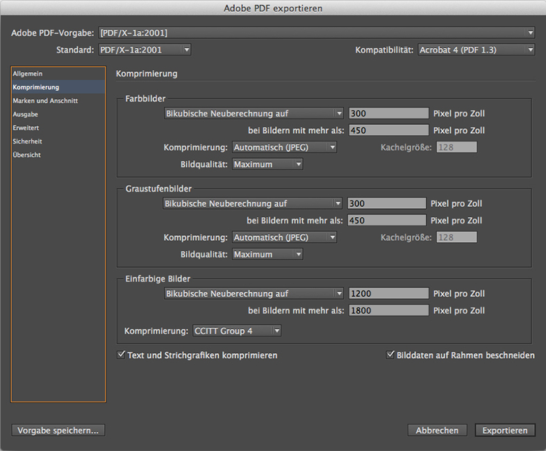Go to the Erweitert section
This screenshot has width=546, height=451.
tap(58, 128)
